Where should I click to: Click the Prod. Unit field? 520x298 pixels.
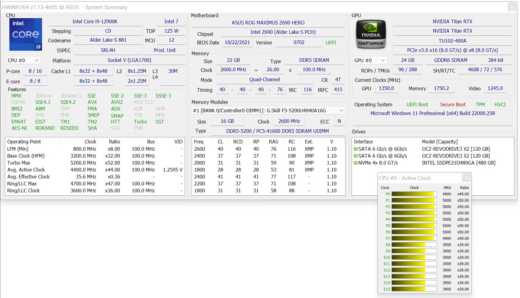[165, 50]
